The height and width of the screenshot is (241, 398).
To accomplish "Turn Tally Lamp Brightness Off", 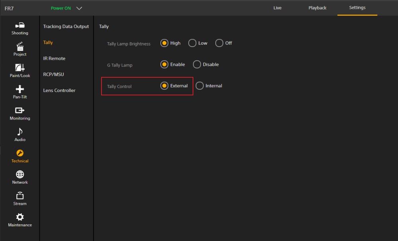I will (219, 43).
